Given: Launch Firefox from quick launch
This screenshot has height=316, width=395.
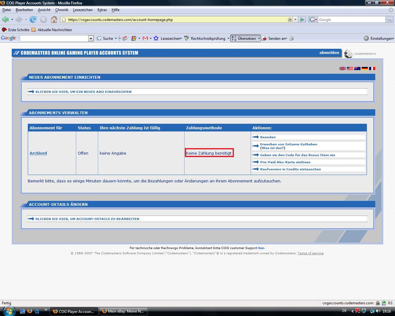Looking at the screenshot, I should click(x=30, y=311).
